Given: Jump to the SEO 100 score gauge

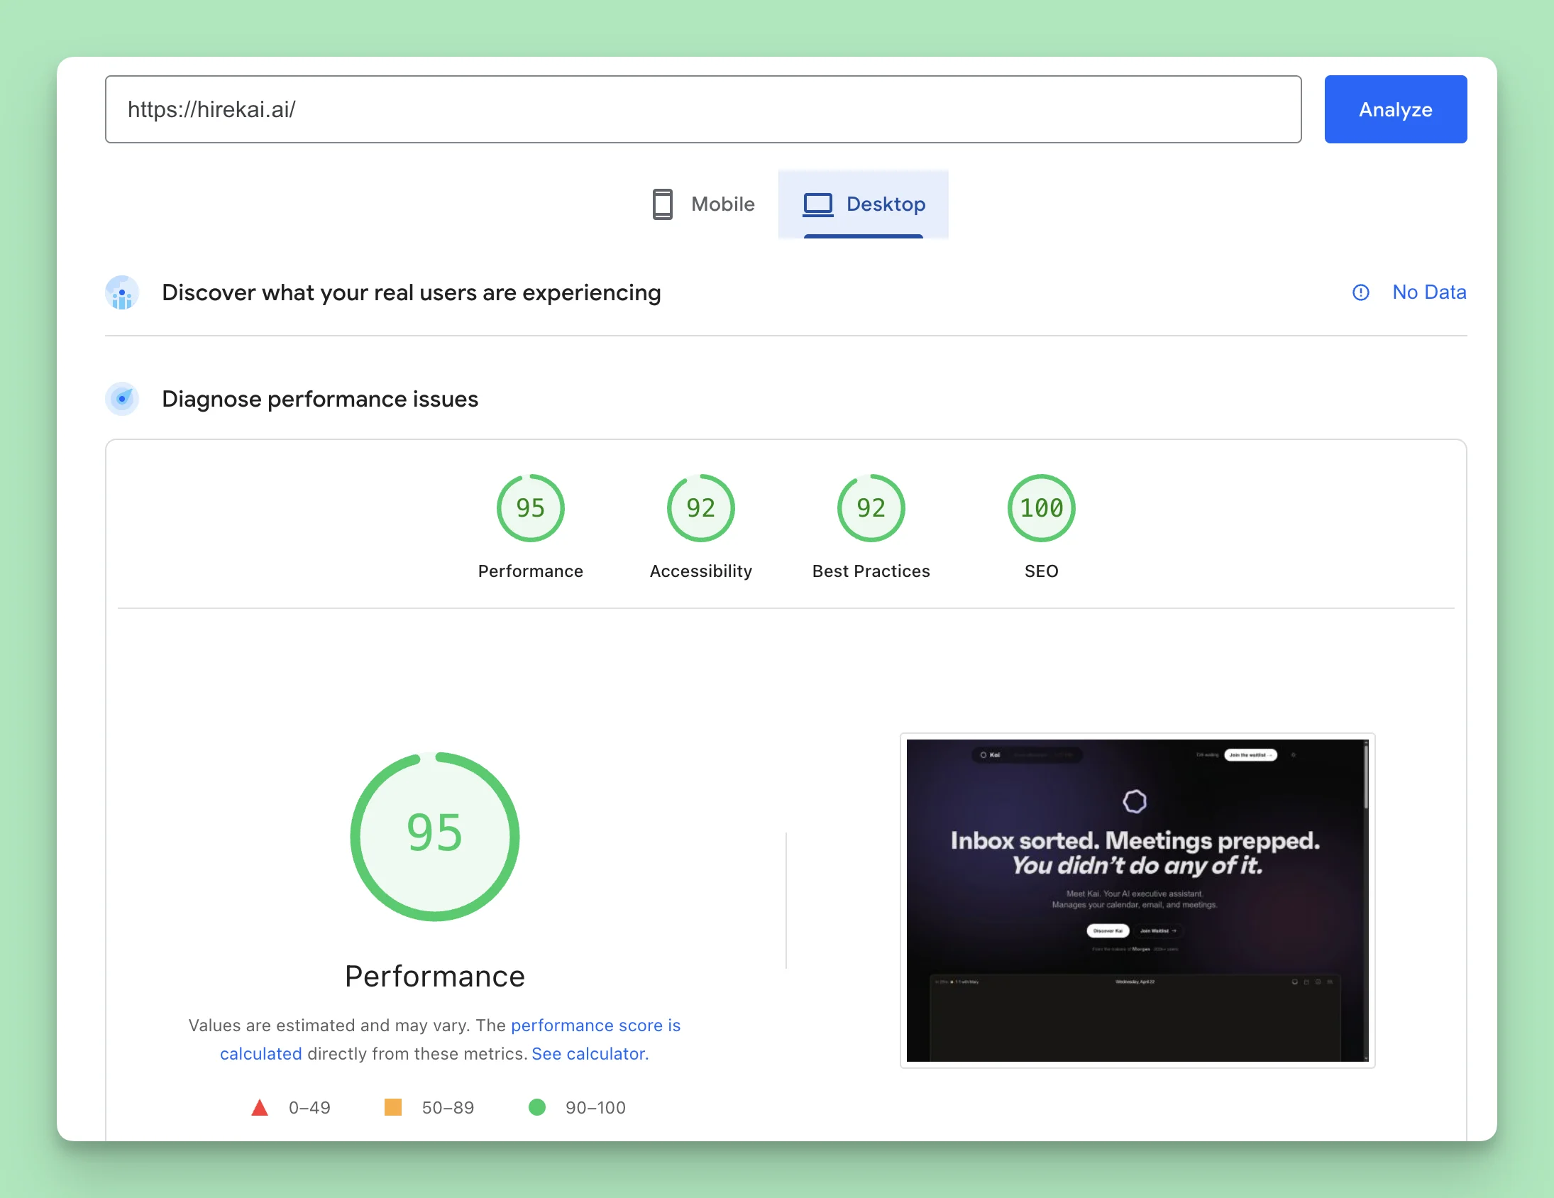Looking at the screenshot, I should (1041, 508).
